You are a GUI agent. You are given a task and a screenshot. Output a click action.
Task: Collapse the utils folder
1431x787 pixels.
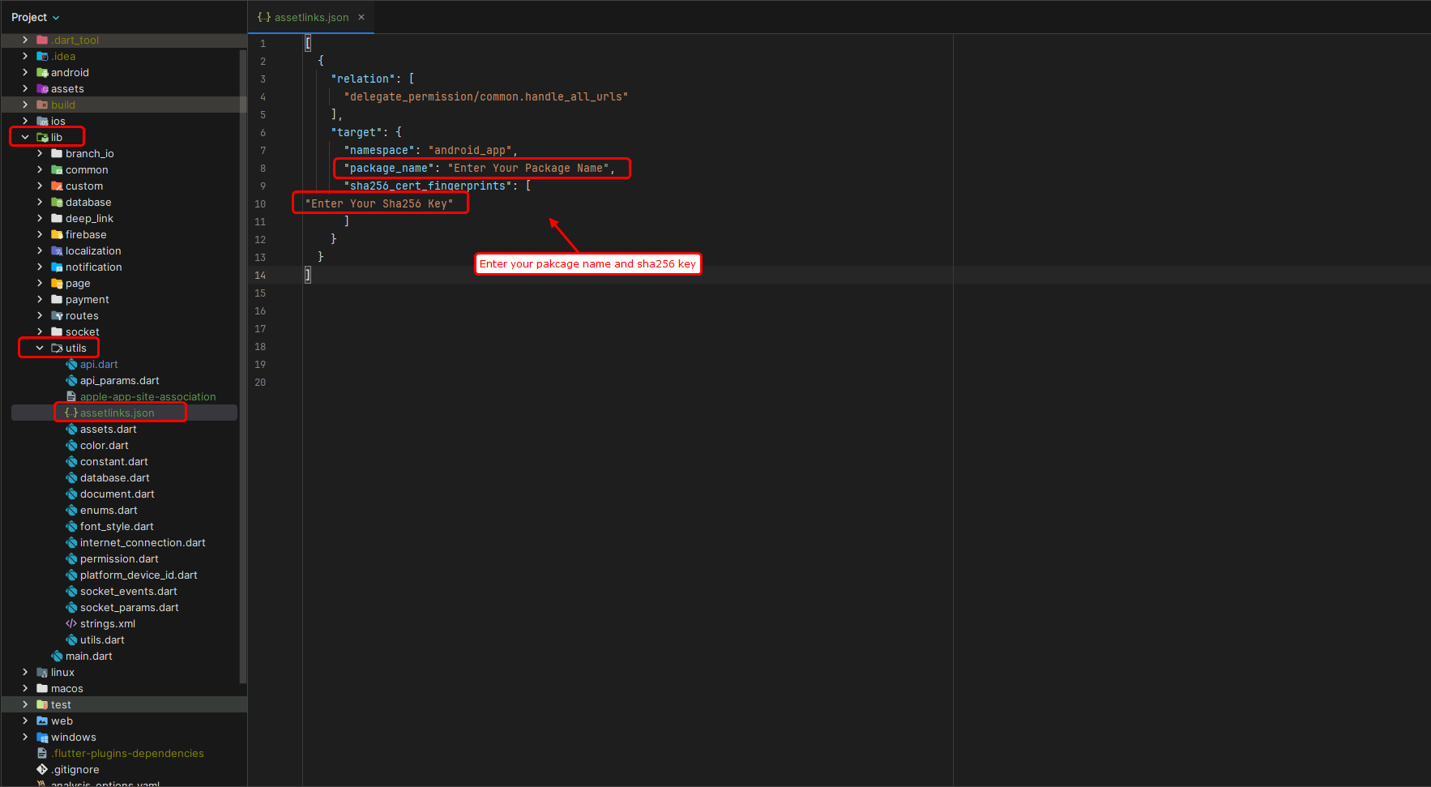38,348
